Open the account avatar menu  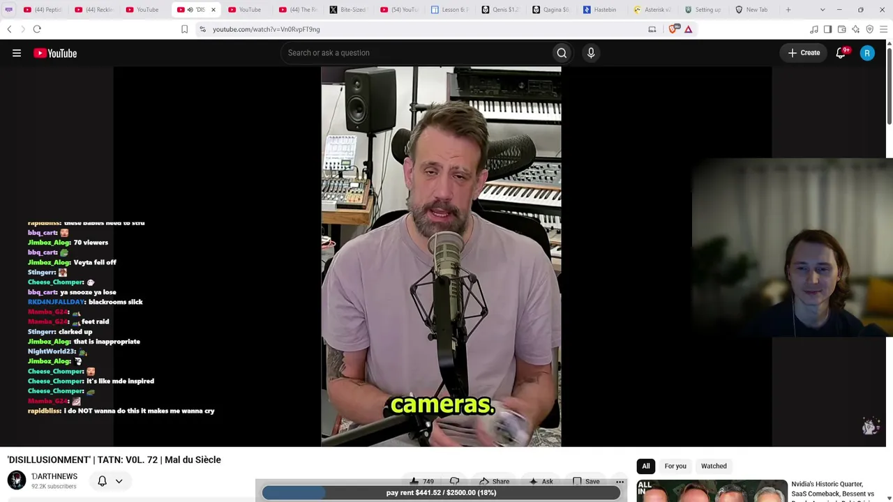(867, 53)
